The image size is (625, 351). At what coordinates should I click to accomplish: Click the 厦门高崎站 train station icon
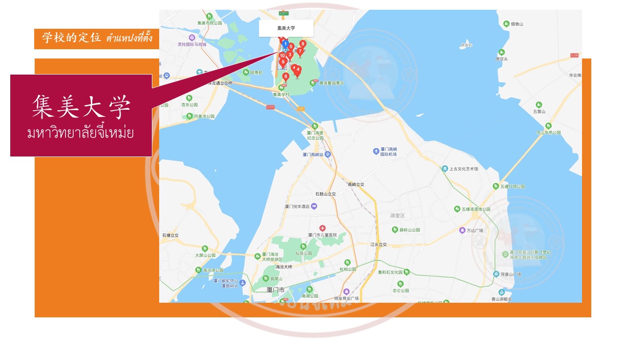coord(328,154)
